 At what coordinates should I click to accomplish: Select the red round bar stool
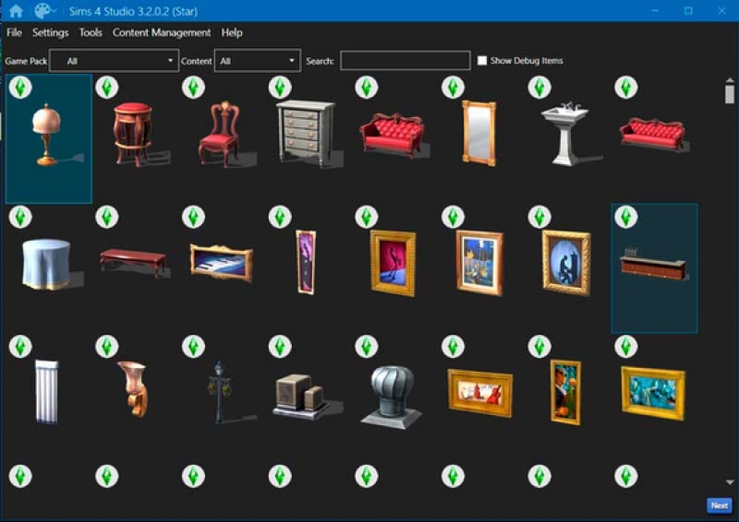pyautogui.click(x=133, y=135)
